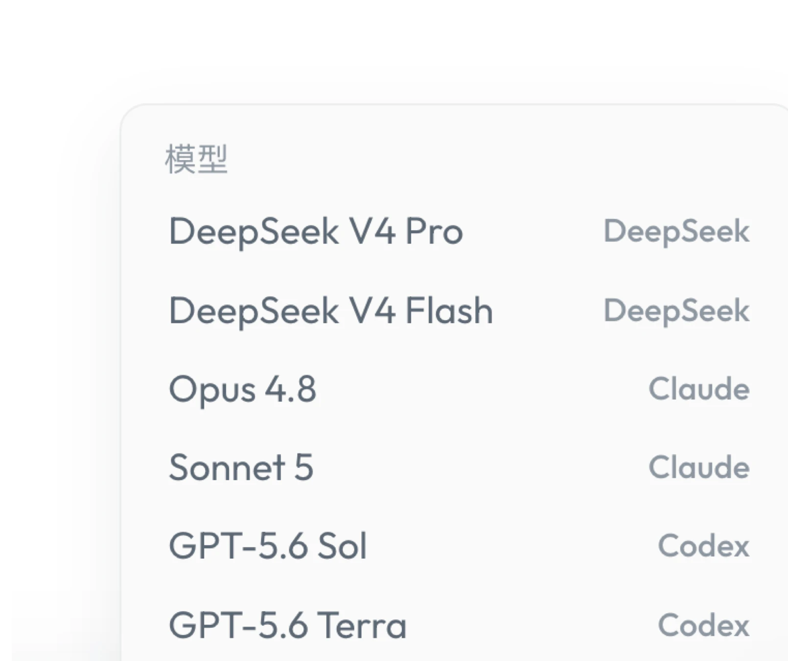The height and width of the screenshot is (661, 788).
Task: Click the Codex label beside GPT-5.6 Sol
Action: pyautogui.click(x=704, y=546)
